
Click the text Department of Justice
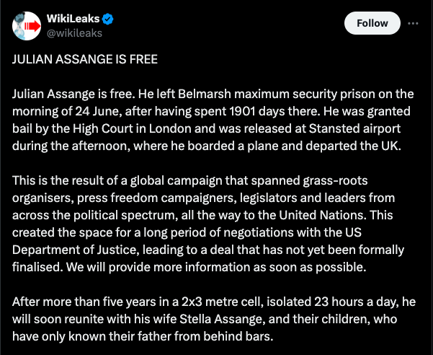point(74,250)
